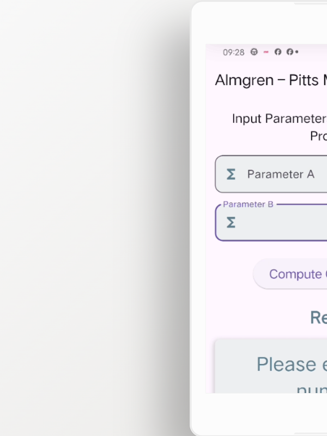Tap the second Facebook status bar icon
The image size is (327, 436).
289,52
